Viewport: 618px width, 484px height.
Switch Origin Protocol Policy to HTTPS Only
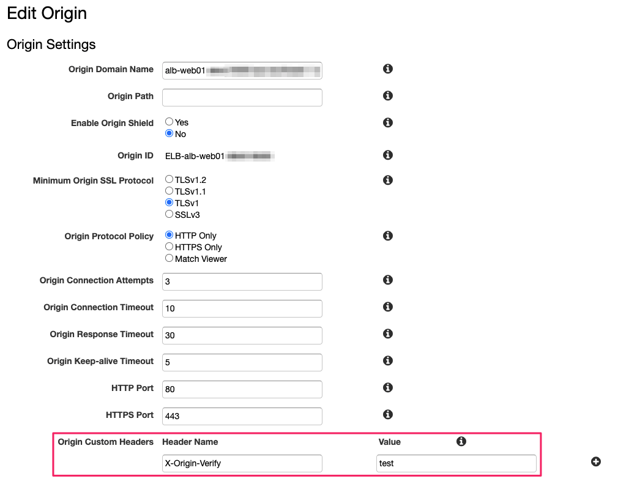[x=168, y=247]
